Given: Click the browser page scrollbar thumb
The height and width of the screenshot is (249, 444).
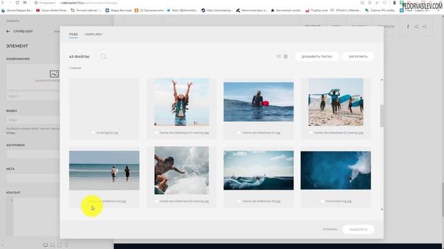Looking at the screenshot, I should point(443,199).
